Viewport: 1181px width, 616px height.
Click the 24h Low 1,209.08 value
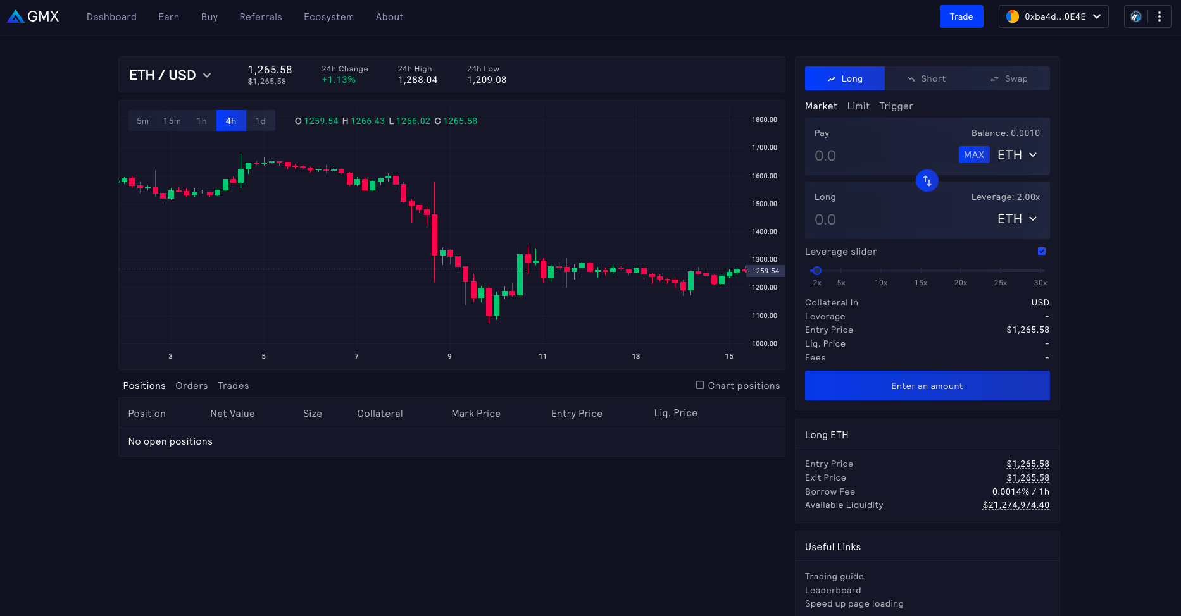click(487, 80)
